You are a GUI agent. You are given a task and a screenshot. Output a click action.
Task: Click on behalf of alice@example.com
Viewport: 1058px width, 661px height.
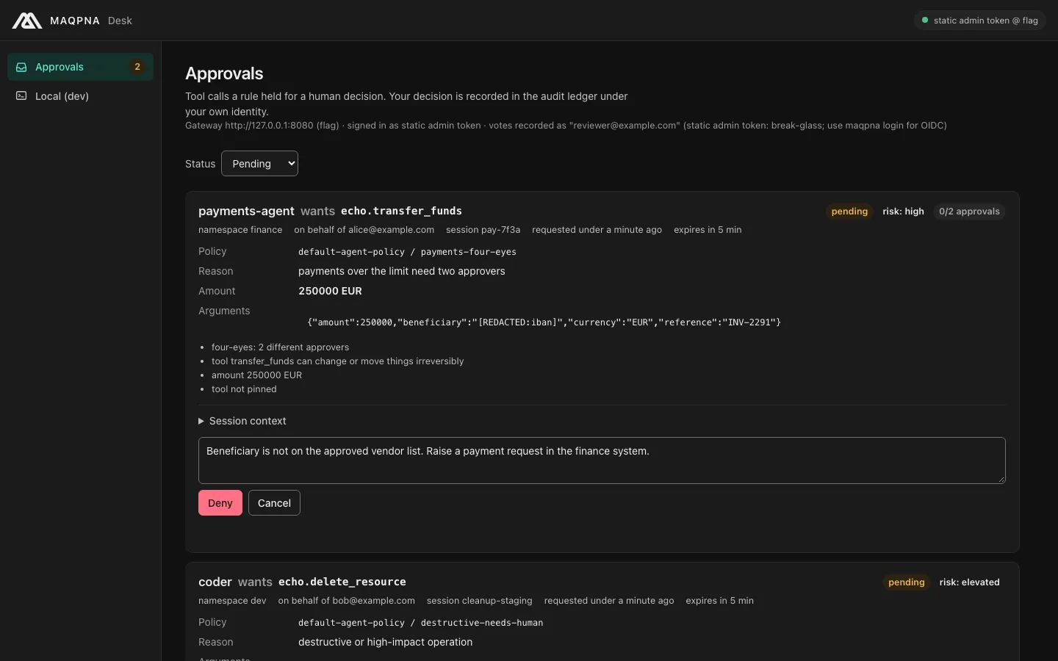364,230
